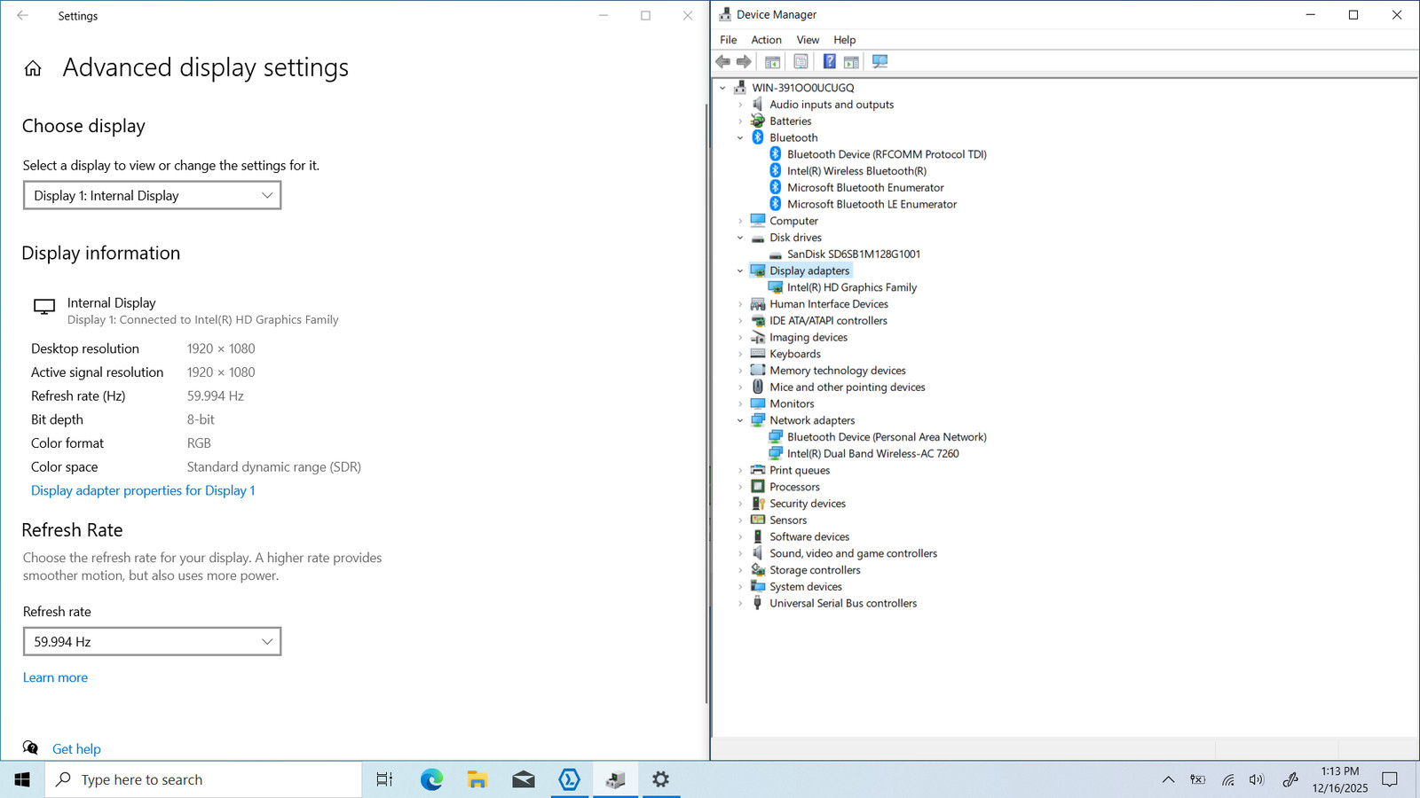This screenshot has height=798, width=1420.
Task: Click the volume speaker tray icon
Action: click(1257, 779)
